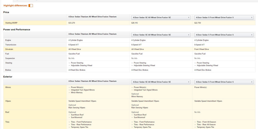The image size is (258, 129).
Task: Click the "Price" section heading
Action: coord(6,12)
